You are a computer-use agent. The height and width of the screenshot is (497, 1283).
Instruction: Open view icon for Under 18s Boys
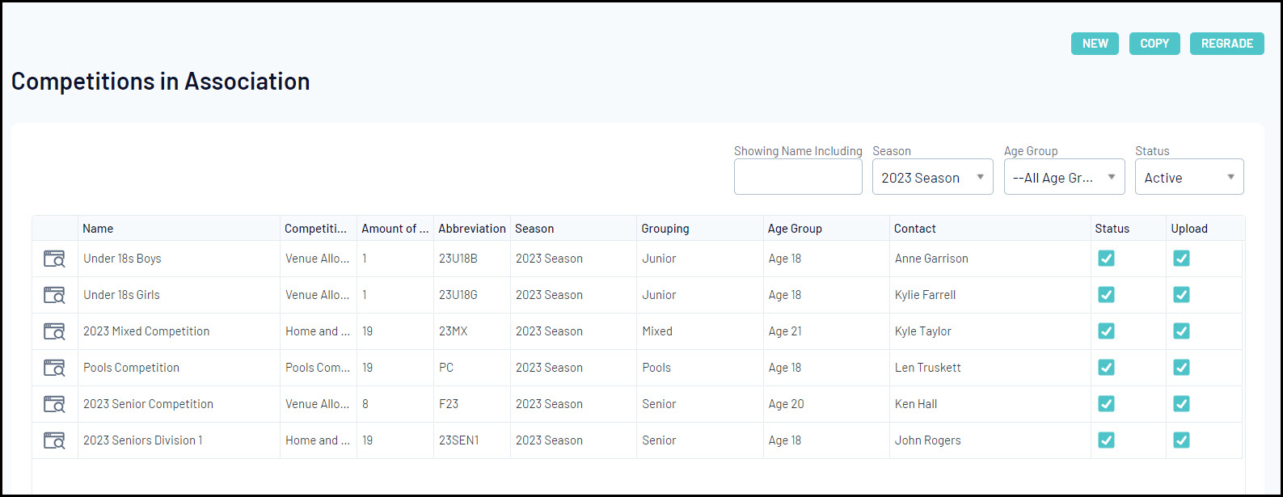point(54,259)
